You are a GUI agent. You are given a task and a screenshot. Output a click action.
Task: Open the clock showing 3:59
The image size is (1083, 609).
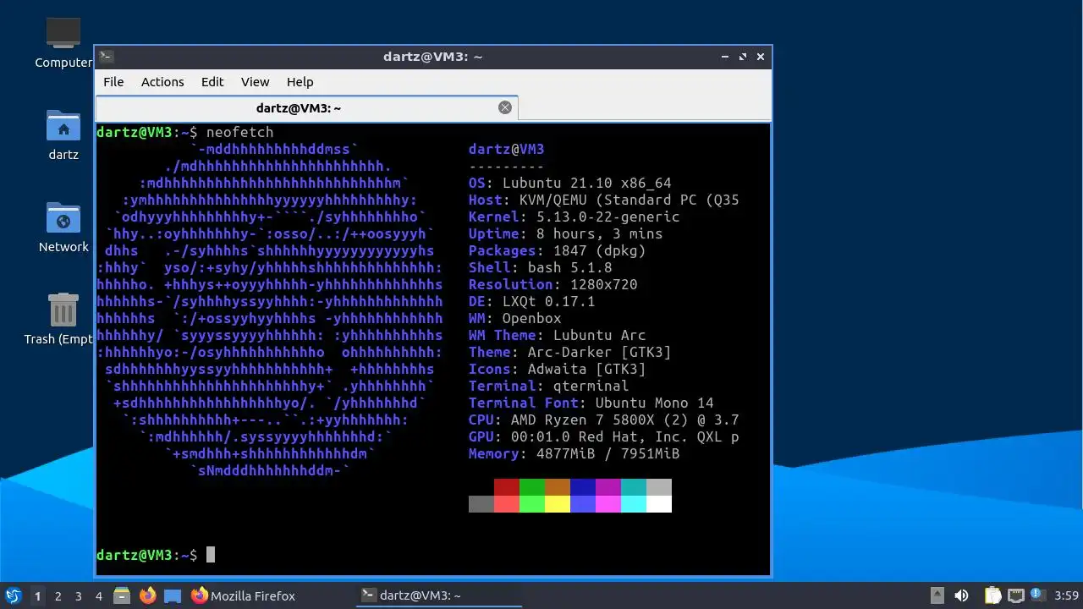(x=1066, y=595)
